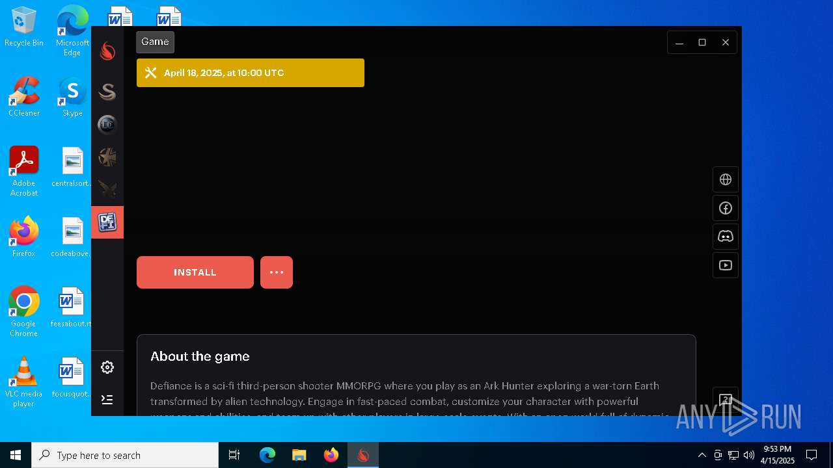Select focusquot document on desktop
The width and height of the screenshot is (833, 468).
coord(72,378)
